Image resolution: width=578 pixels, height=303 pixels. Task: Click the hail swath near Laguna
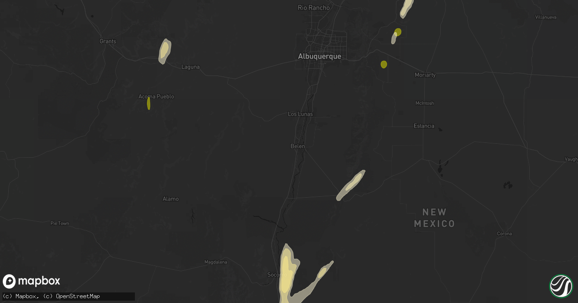pyautogui.click(x=165, y=51)
